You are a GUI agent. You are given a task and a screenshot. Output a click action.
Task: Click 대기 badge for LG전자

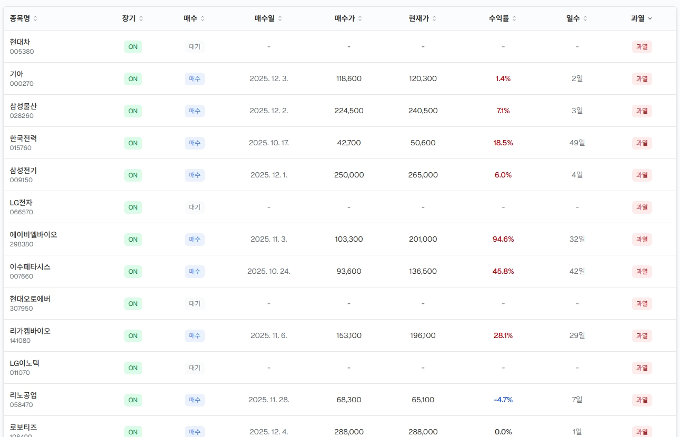[x=195, y=207]
